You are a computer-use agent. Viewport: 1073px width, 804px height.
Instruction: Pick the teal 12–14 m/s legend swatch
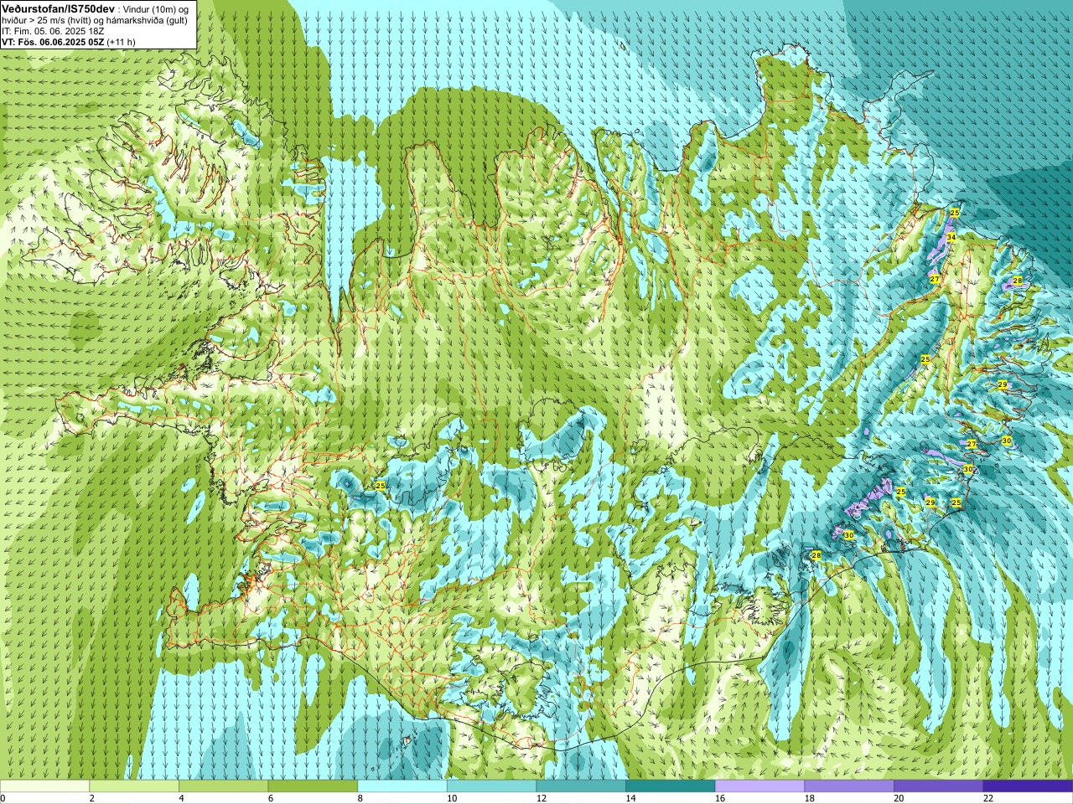[x=581, y=786]
